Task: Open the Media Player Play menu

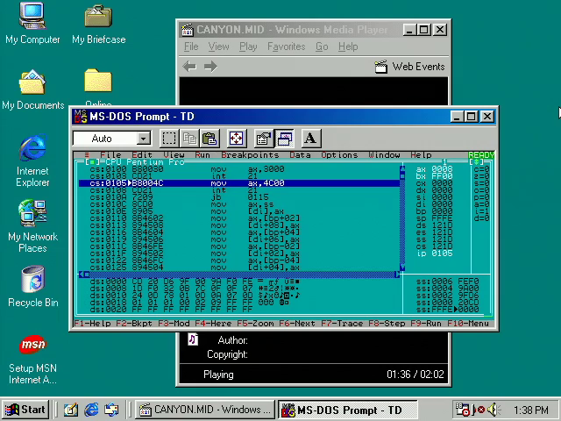Action: (x=248, y=46)
